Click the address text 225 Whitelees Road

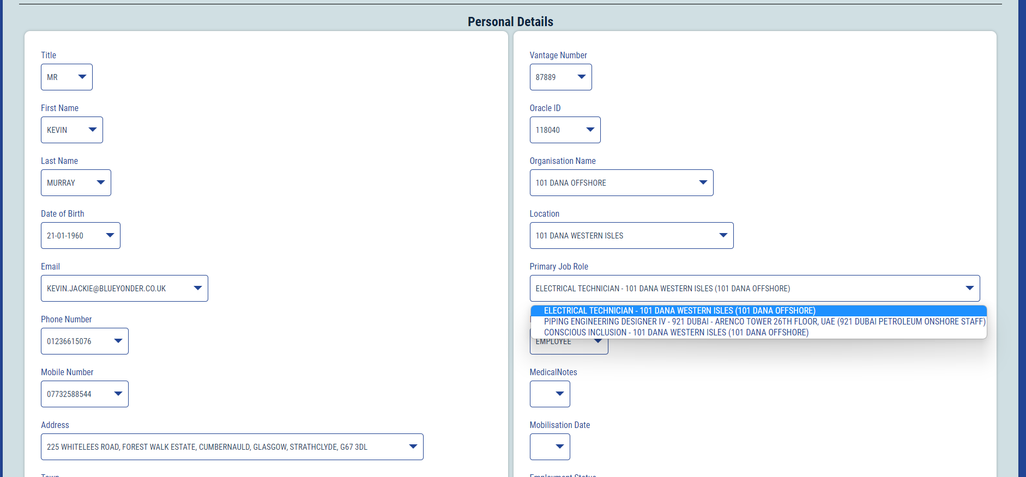click(x=207, y=447)
